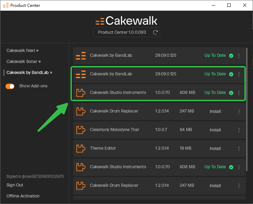Click the '1.0.0.7' version of Melodyne
This screenshot has width=253, height=204.
tap(161, 130)
